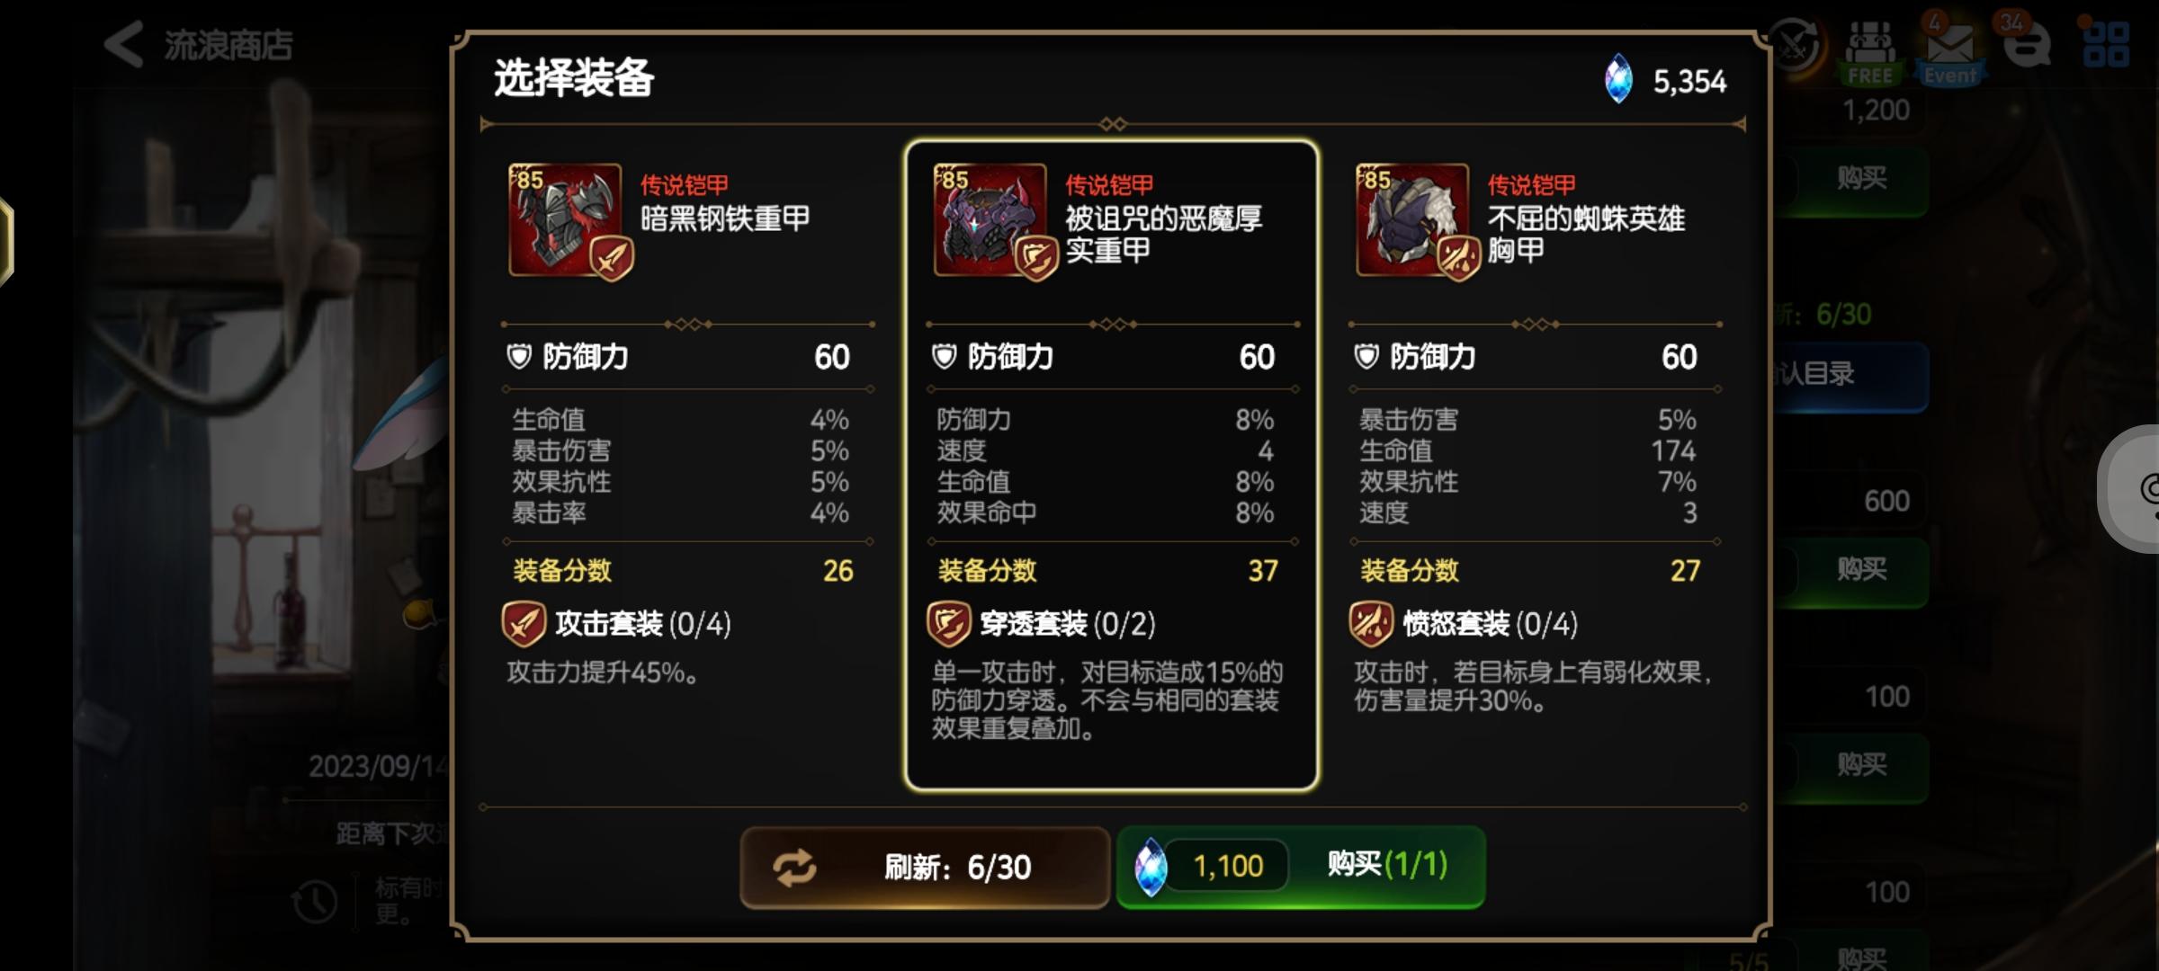Click the back arrow next to 流浪商店
This screenshot has width=2159, height=971.
click(124, 45)
